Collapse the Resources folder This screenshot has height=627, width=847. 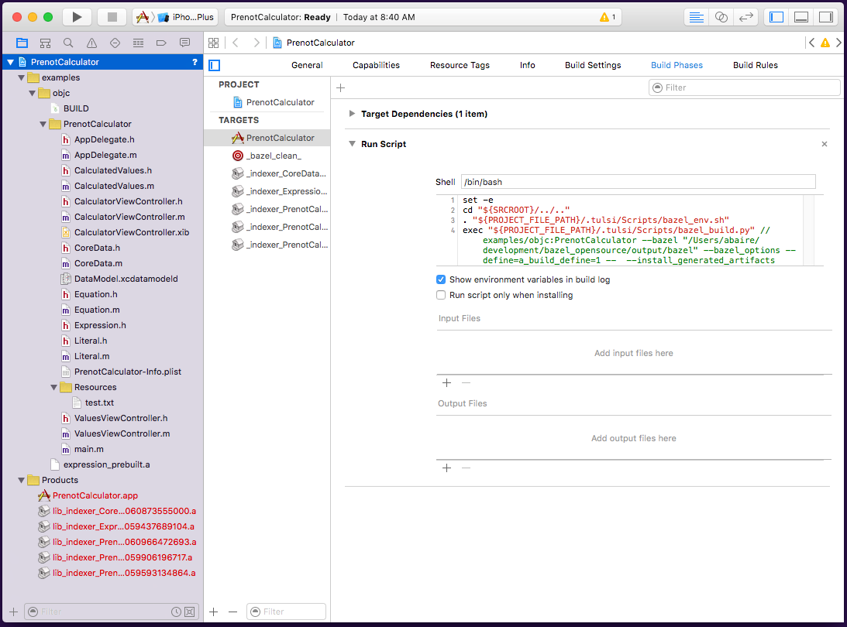click(53, 387)
